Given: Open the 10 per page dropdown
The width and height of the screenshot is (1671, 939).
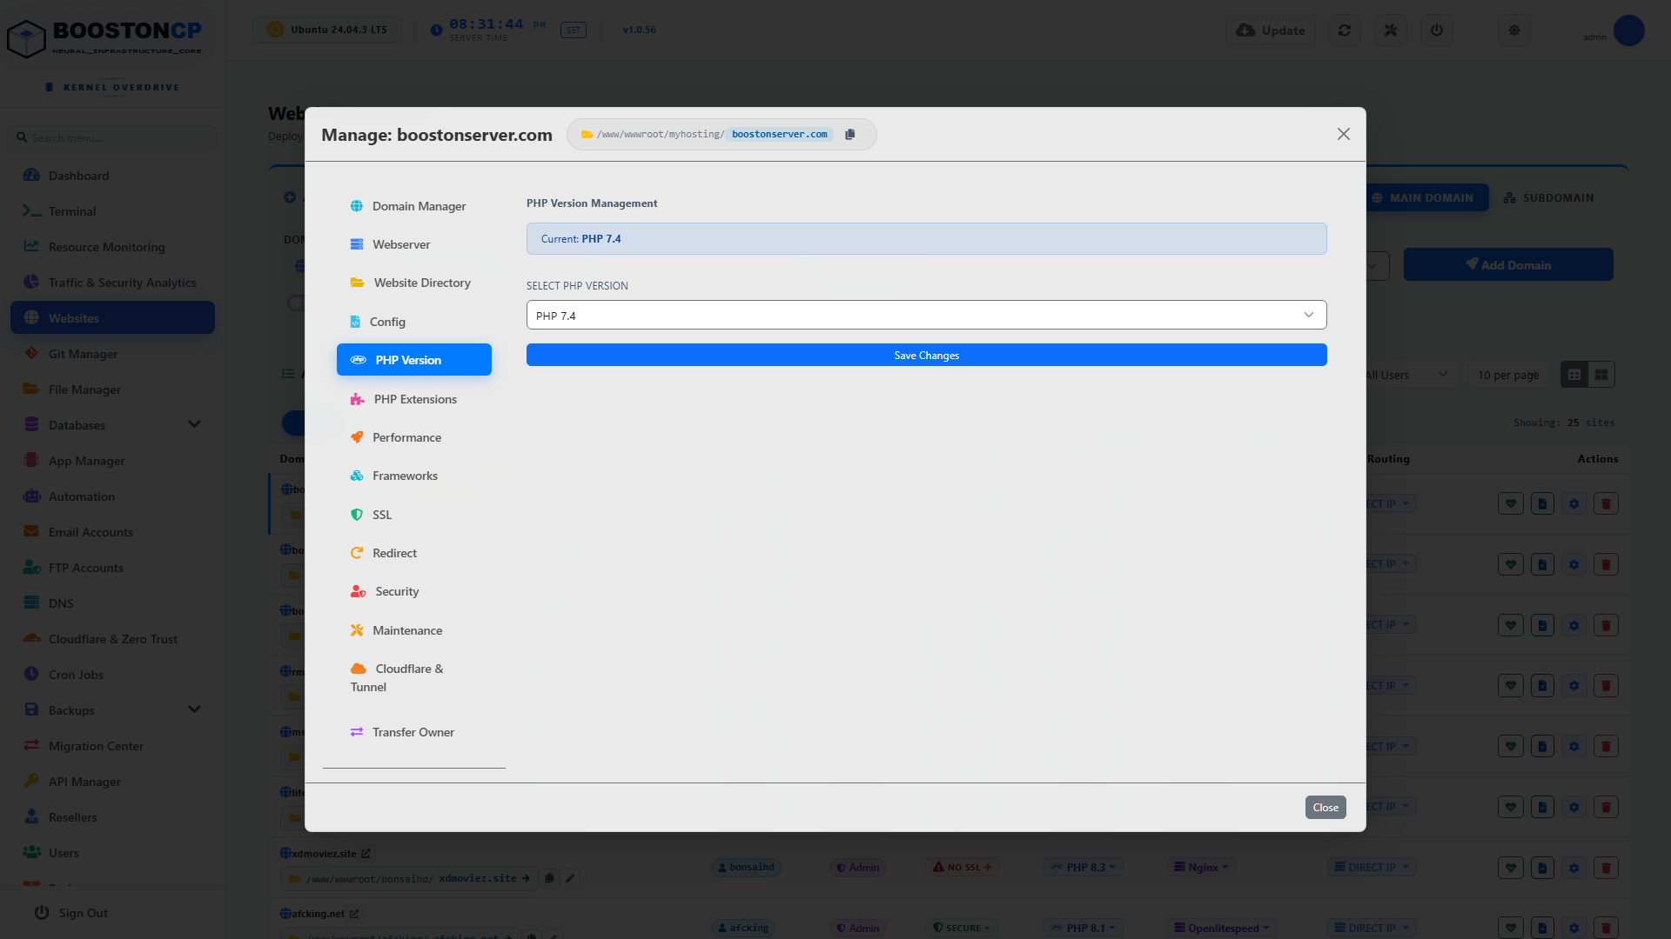Looking at the screenshot, I should point(1508,375).
